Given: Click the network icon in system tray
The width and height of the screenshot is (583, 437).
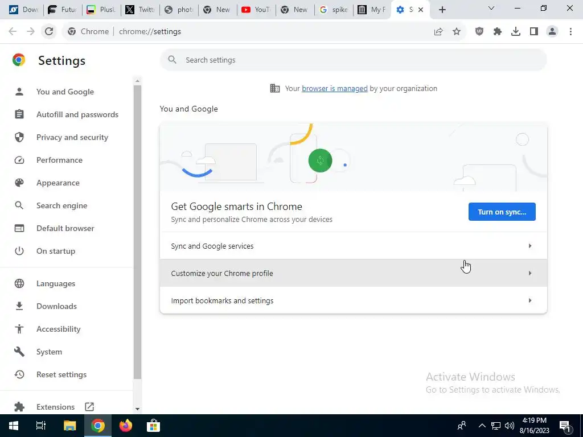Looking at the screenshot, I should [x=496, y=426].
